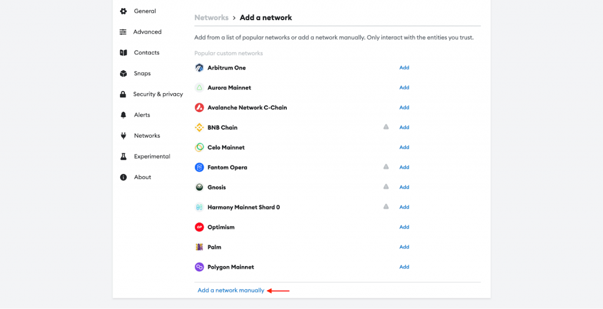This screenshot has height=309, width=603.
Task: Go to the Contacts section
Action: pos(147,52)
